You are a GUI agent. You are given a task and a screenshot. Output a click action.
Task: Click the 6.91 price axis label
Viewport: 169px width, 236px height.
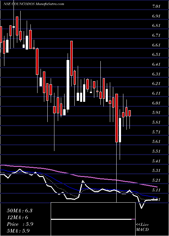coord(156,16)
